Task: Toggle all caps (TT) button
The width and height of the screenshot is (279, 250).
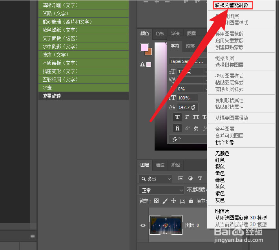Action: click(x=196, y=117)
